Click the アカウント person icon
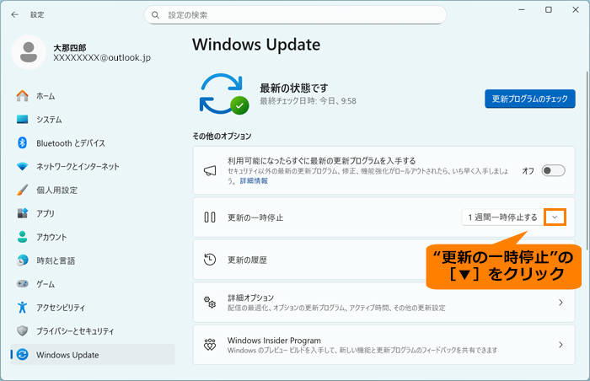The image size is (590, 381). point(22,237)
